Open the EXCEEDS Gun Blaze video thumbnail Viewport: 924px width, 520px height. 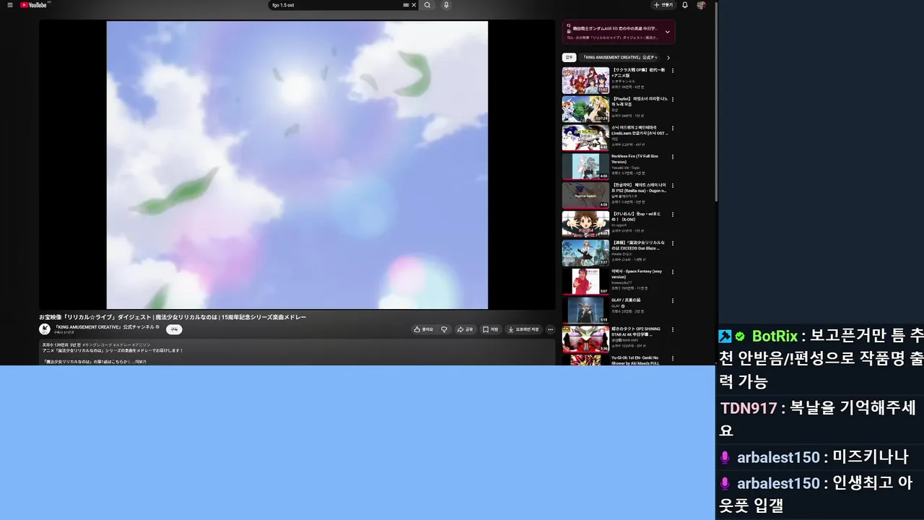tap(585, 253)
